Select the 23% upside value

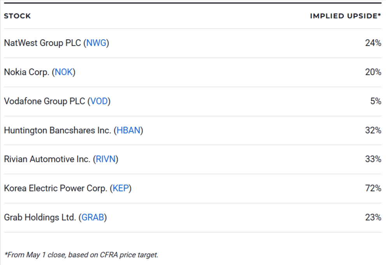(x=373, y=217)
